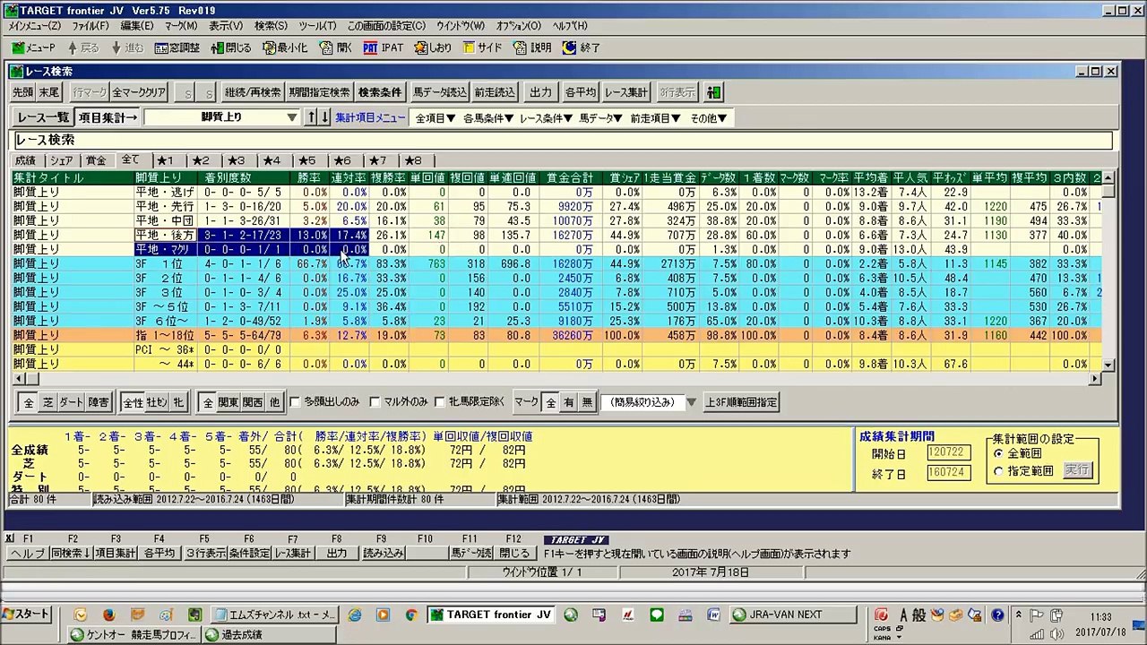1147x645 pixels.
Task: Select the 平地・逃げ table row
Action: pyautogui.click(x=556, y=193)
